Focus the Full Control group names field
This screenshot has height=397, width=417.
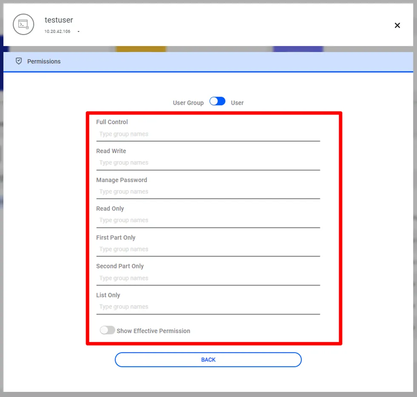coord(208,134)
